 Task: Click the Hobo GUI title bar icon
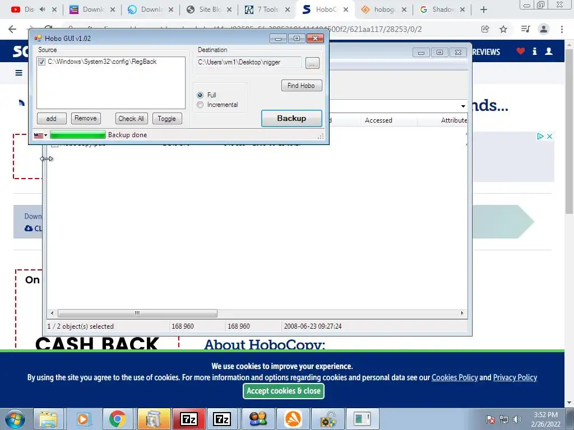(x=38, y=39)
